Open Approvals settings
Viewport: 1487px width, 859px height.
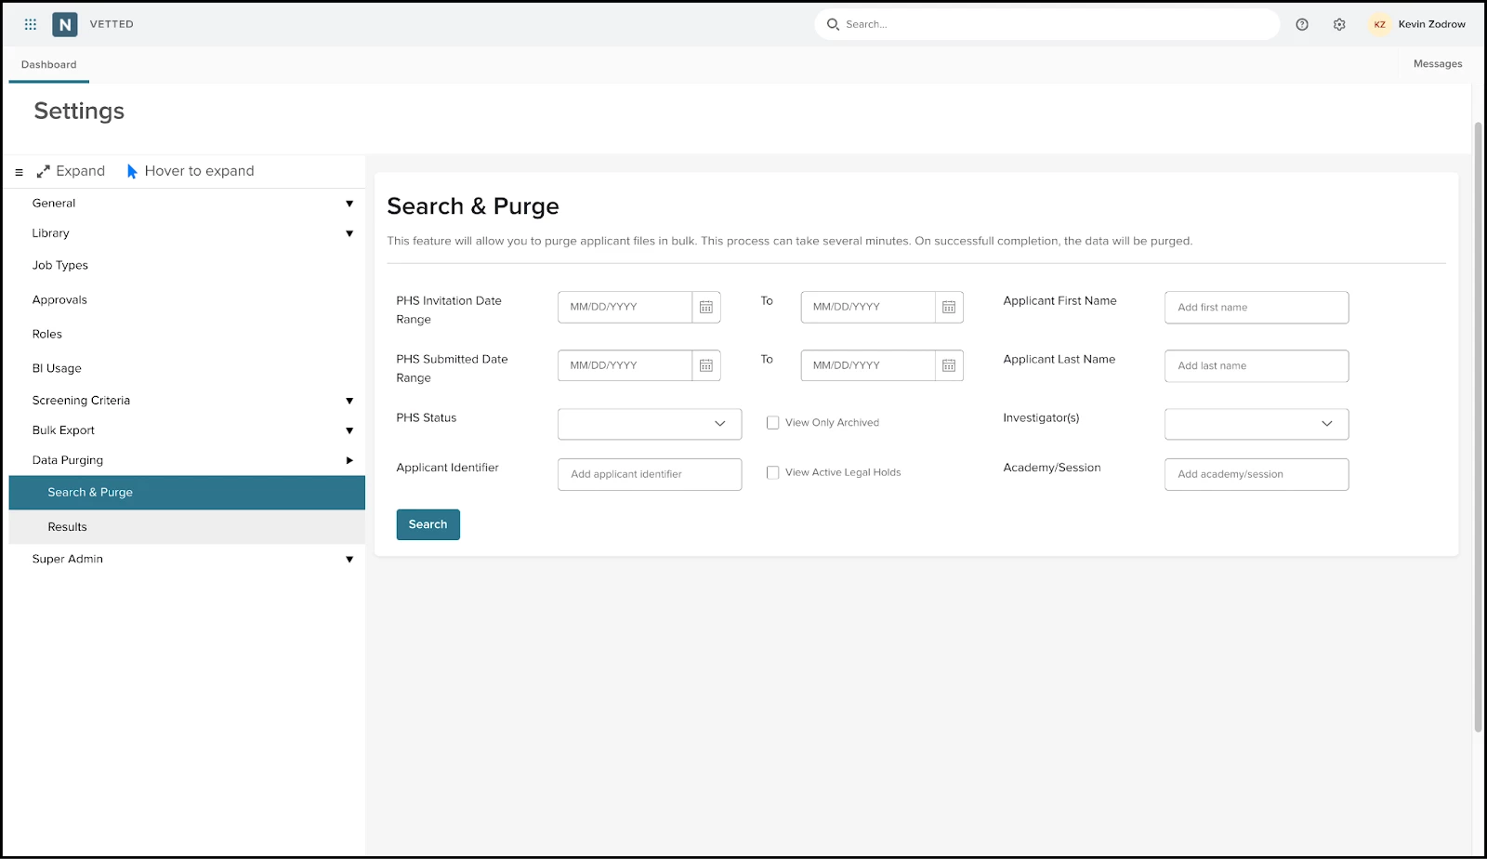59,299
